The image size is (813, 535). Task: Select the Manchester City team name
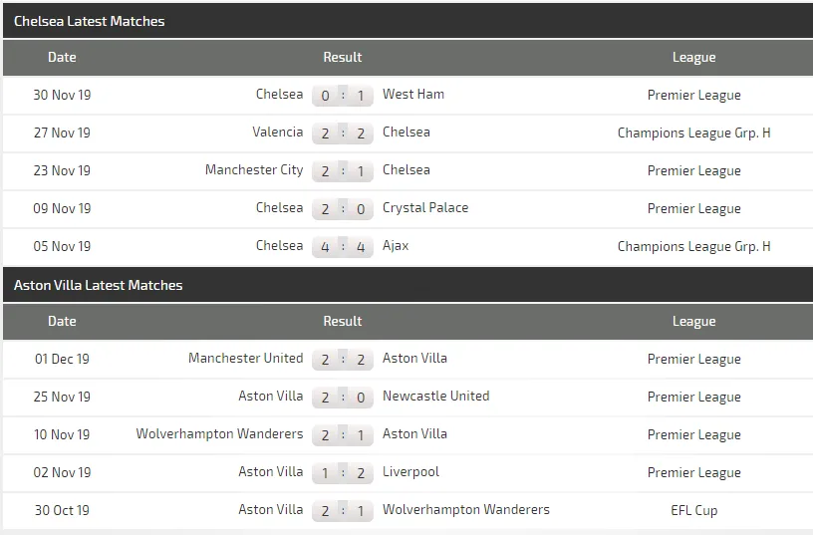(x=254, y=170)
